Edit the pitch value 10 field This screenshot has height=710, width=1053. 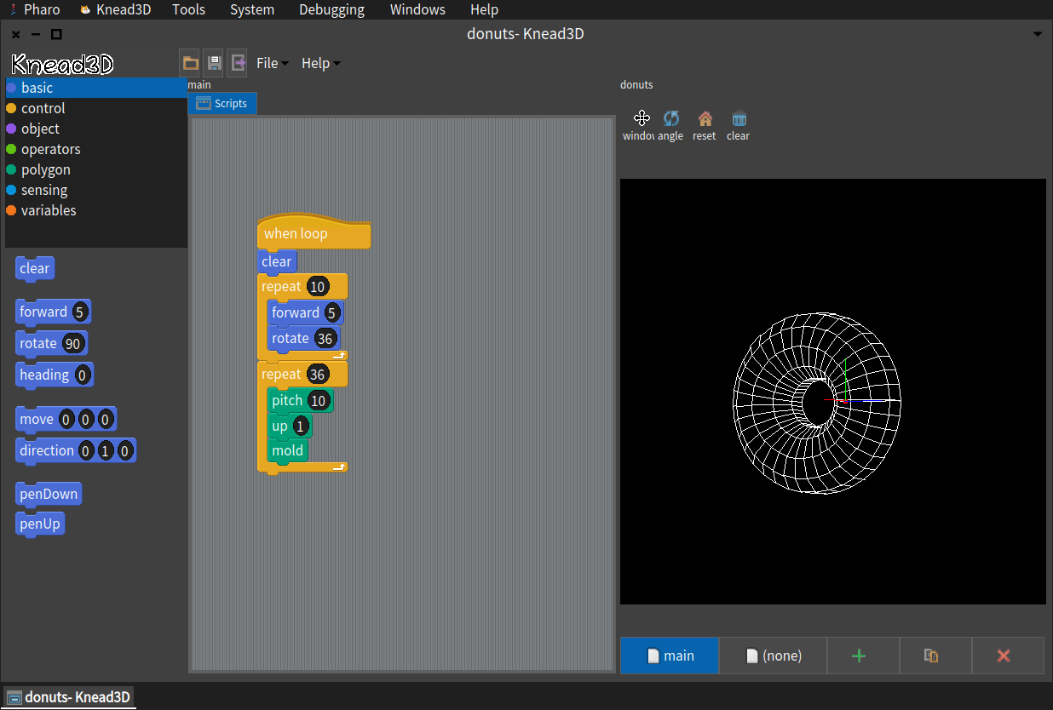coord(318,401)
